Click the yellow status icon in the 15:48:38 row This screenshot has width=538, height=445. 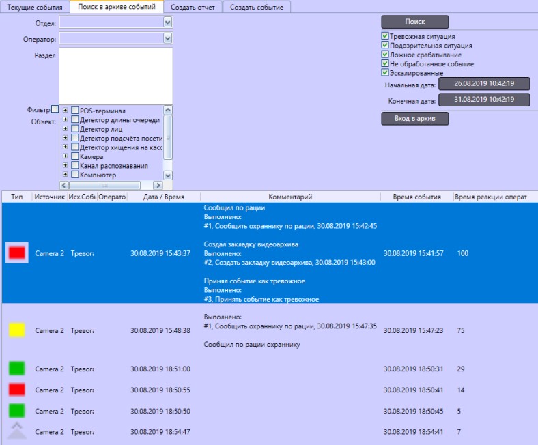[x=17, y=330]
